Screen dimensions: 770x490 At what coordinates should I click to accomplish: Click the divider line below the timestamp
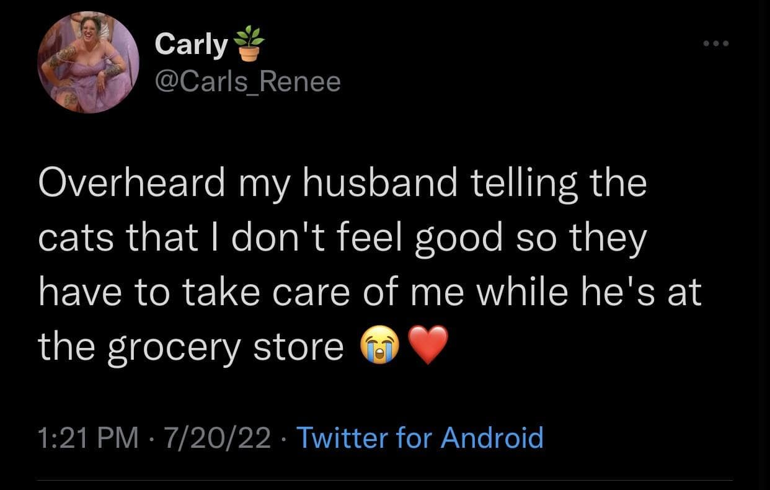pyautogui.click(x=384, y=479)
